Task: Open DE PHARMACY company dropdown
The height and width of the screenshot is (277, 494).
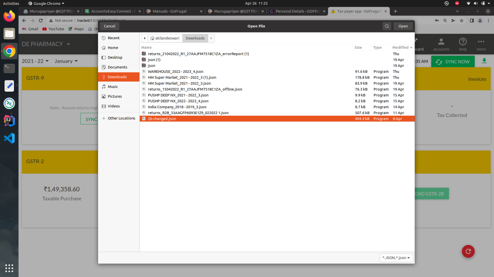Action: [x=46, y=44]
